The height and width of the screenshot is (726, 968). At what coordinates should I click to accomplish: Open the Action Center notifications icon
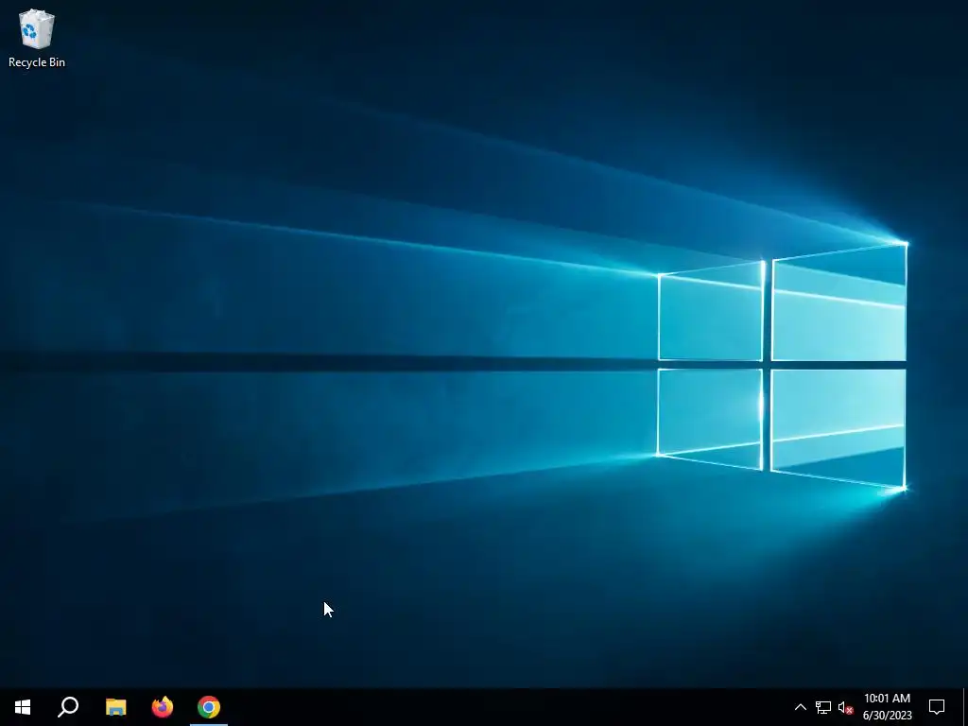[937, 707]
